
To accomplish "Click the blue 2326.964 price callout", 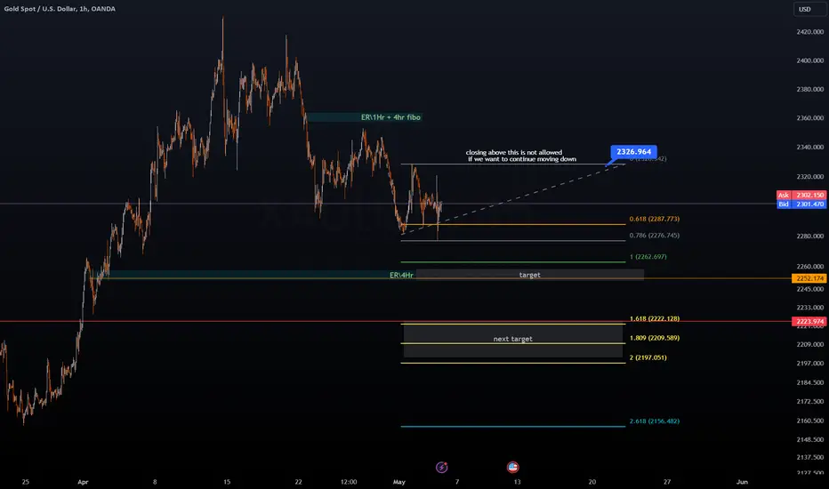I will (633, 152).
